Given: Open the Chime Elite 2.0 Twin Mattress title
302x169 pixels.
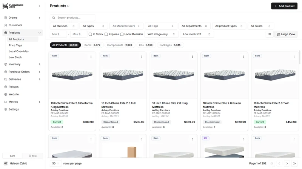Looking at the screenshot, I should pos(271,105).
